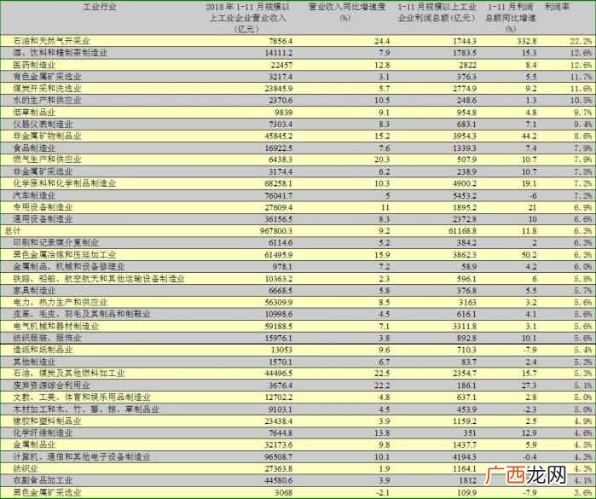
Task: Select the 电力、热力生产和供应业 row name
Action: pos(61,302)
